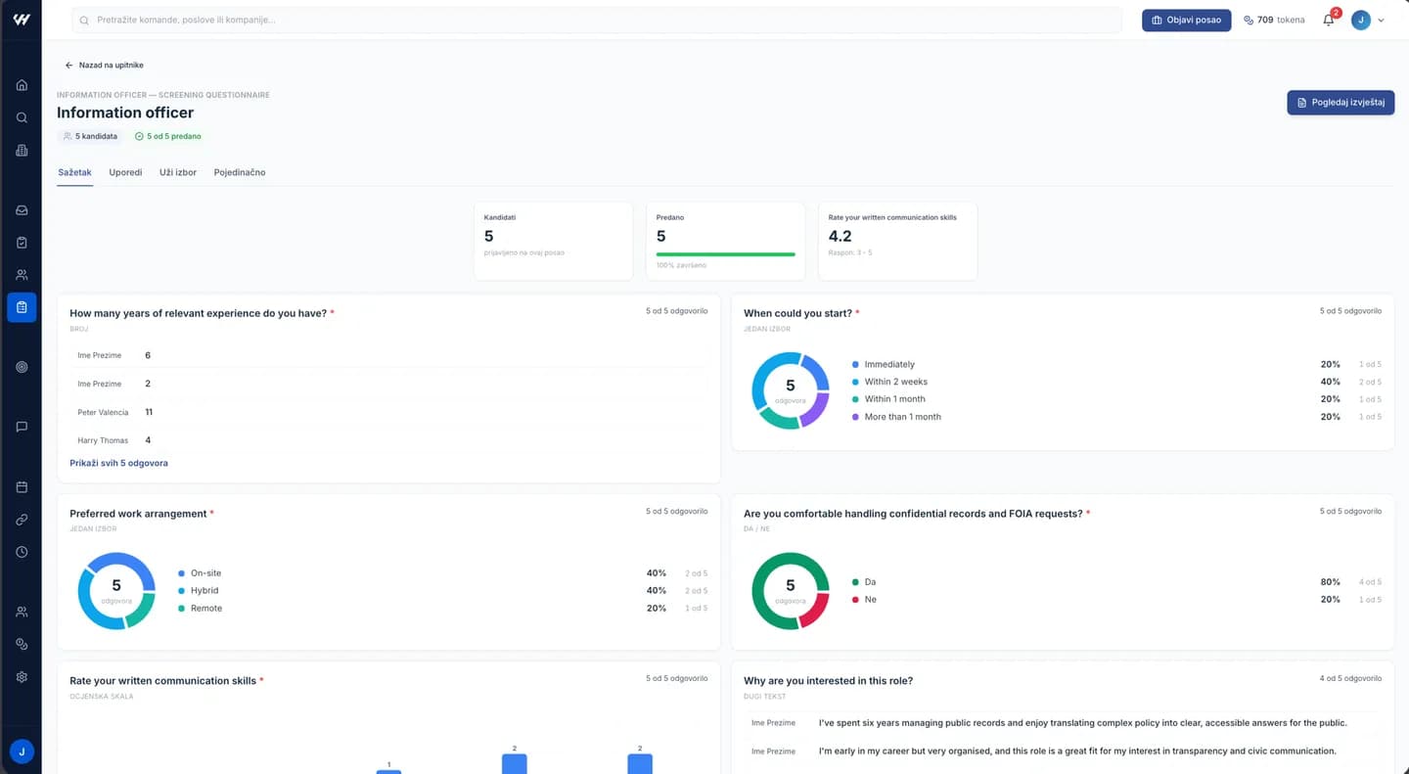This screenshot has width=1409, height=774.
Task: Click the Pogledaj izvještaj button
Action: point(1341,103)
